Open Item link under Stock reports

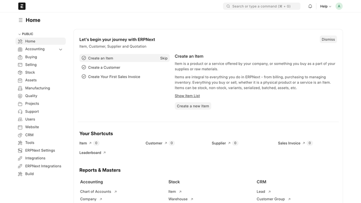click(x=172, y=191)
